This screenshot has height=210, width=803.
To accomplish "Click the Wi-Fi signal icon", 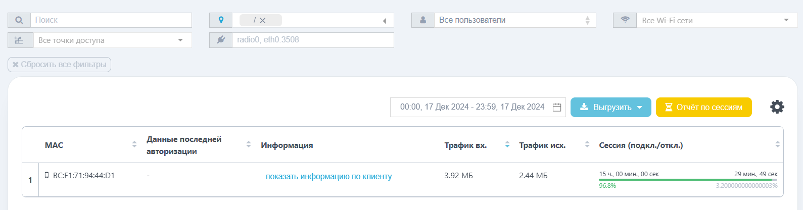I will point(625,20).
